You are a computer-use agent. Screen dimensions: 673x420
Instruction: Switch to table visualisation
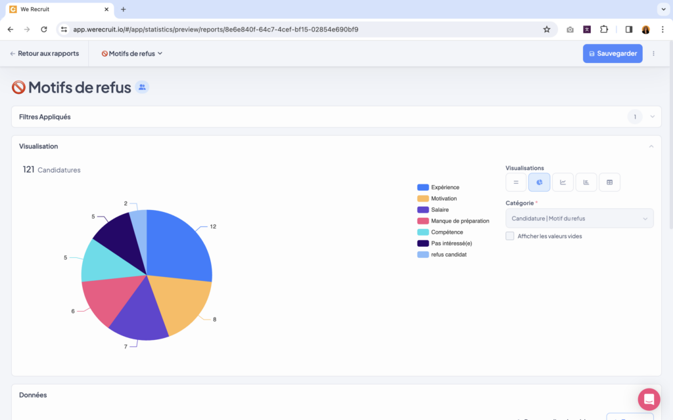tap(609, 182)
